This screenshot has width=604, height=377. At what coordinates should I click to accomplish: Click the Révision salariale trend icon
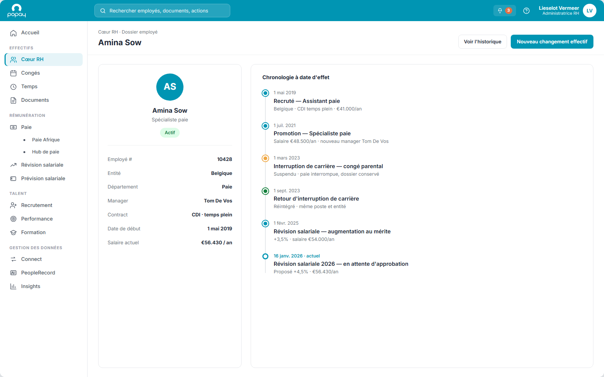[x=14, y=165]
